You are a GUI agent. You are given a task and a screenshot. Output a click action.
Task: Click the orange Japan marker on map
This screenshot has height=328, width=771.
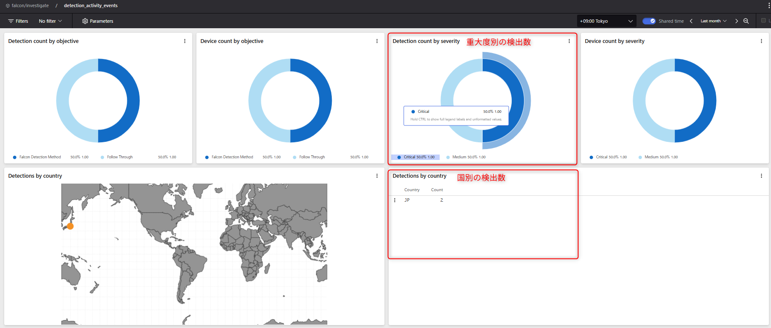pyautogui.click(x=70, y=226)
